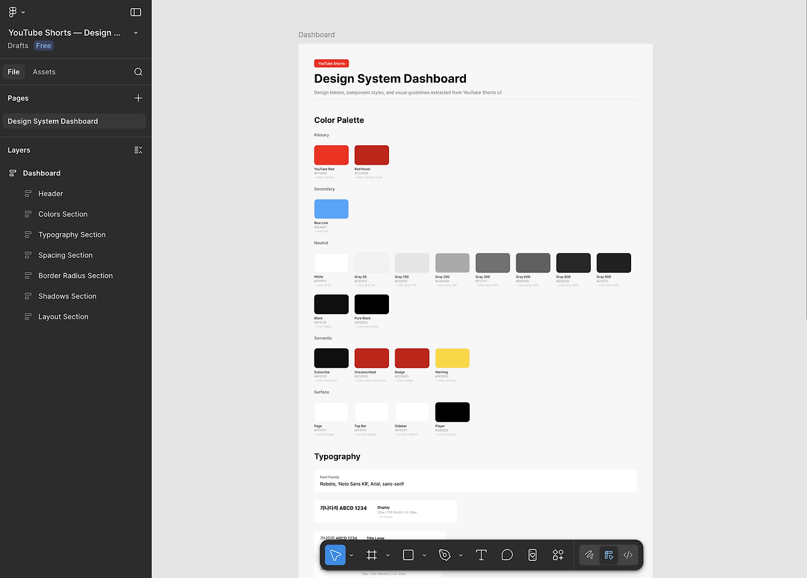Viewport: 807px width, 578px height.
Task: Toggle the sidebar panel collapse icon
Action: pyautogui.click(x=136, y=12)
